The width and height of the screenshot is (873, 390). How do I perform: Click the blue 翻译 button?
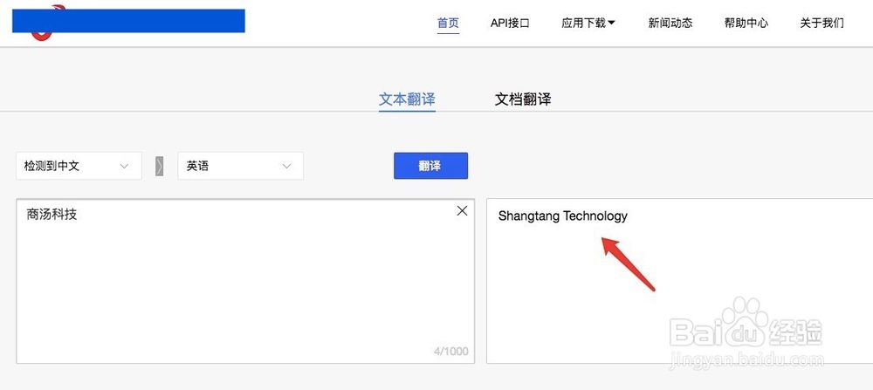tap(430, 166)
